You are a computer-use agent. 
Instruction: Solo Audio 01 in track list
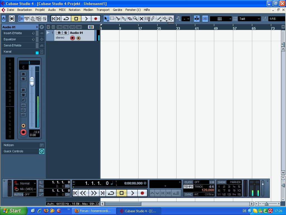[x=65, y=33]
